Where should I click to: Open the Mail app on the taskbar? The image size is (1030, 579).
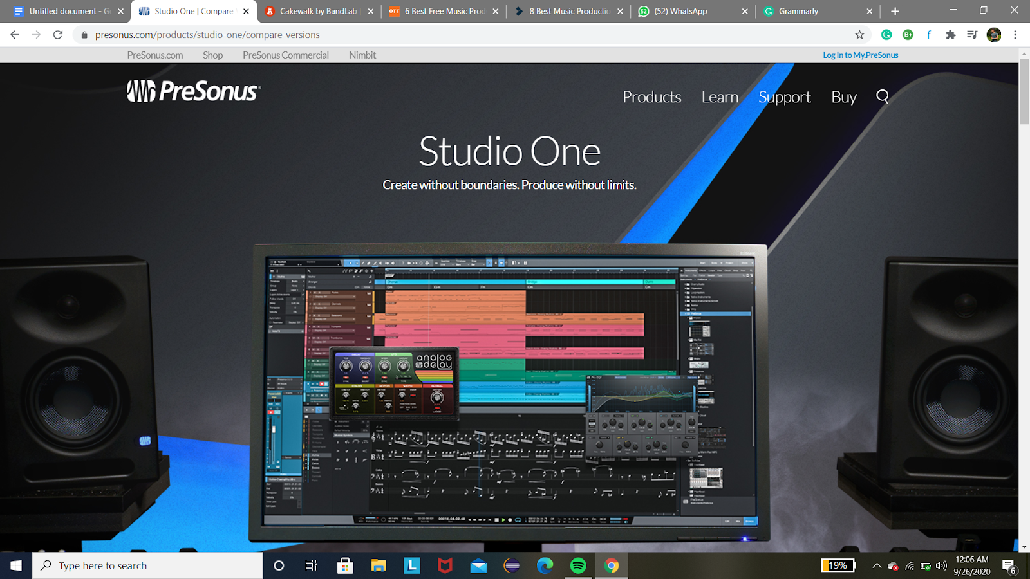pyautogui.click(x=478, y=565)
